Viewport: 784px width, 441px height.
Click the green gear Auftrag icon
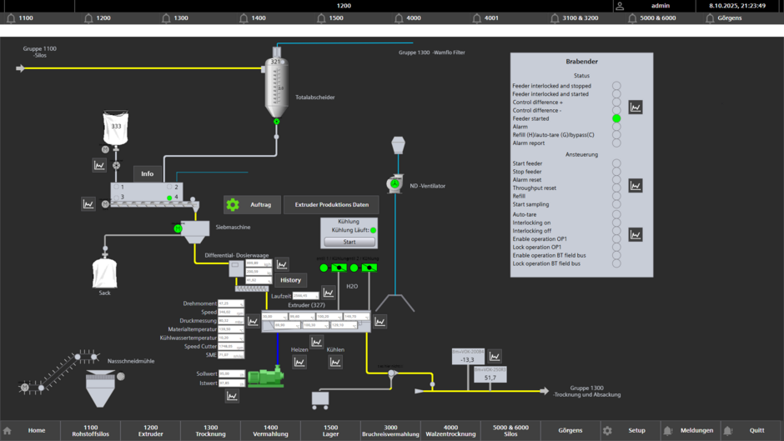point(233,204)
